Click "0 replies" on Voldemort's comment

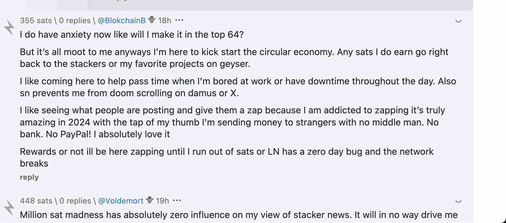pyautogui.click(x=75, y=201)
